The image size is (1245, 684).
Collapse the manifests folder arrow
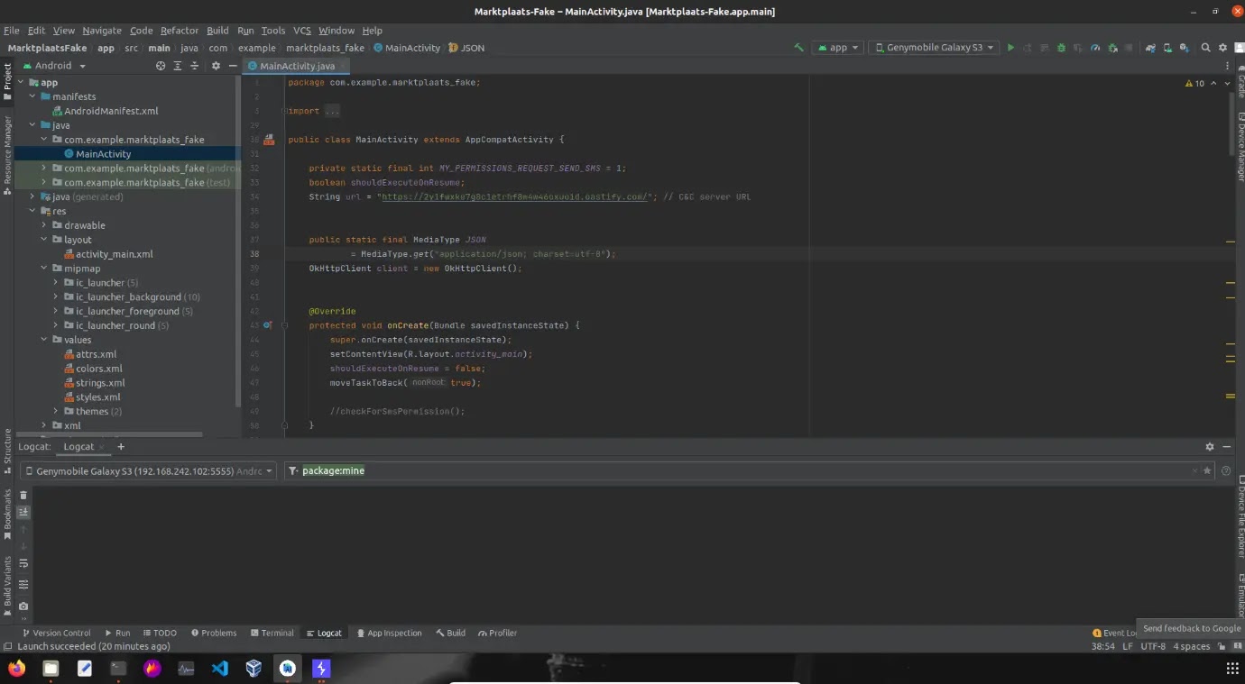[x=32, y=96]
